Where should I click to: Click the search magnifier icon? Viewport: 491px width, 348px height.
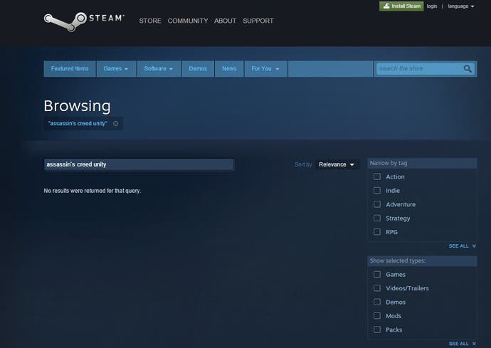tap(468, 68)
